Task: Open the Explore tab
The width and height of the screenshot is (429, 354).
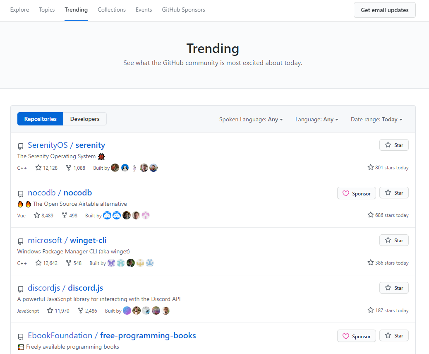Action: 19,10
